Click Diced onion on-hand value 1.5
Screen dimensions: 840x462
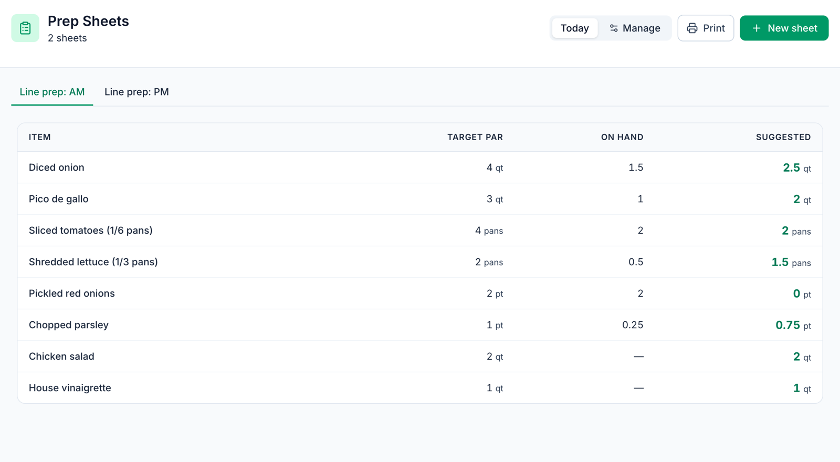point(636,167)
